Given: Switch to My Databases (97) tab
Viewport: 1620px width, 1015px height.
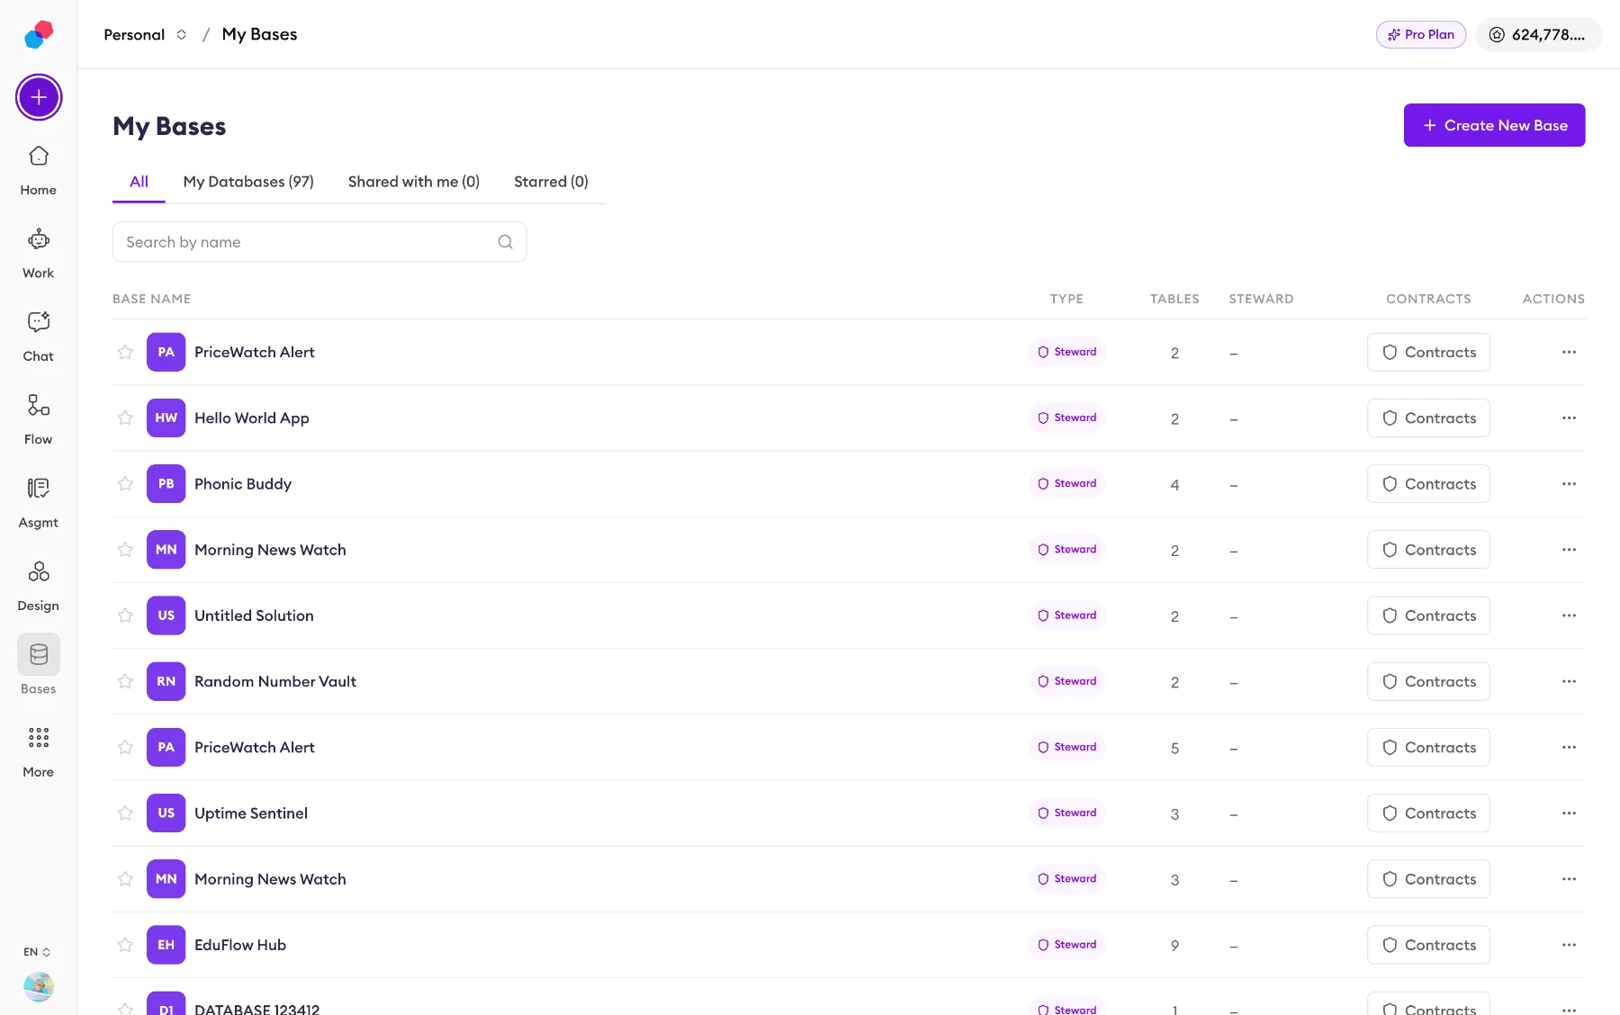Looking at the screenshot, I should pos(248,182).
